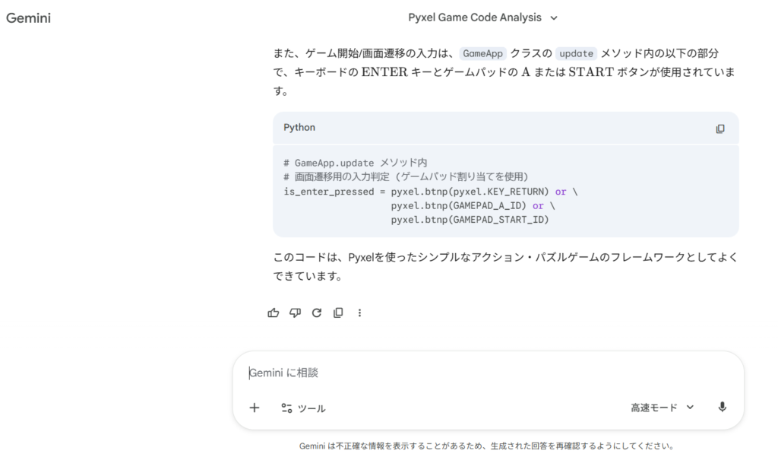Viewport: 778px width, 457px height.
Task: Open the ツール tools menu
Action: (x=303, y=408)
